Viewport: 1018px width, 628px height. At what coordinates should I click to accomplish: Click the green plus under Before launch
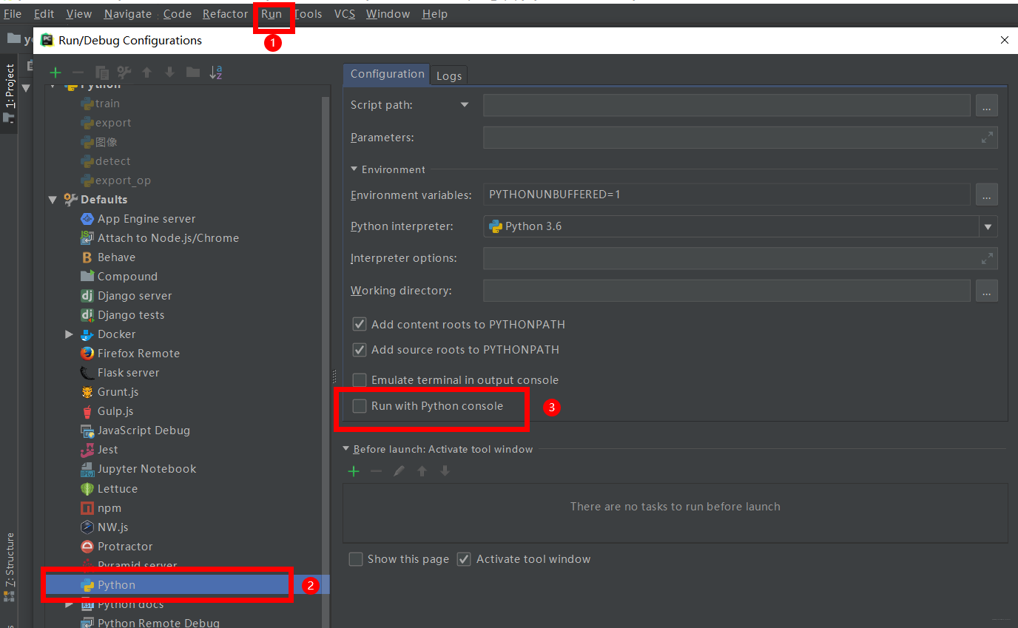pyautogui.click(x=354, y=471)
